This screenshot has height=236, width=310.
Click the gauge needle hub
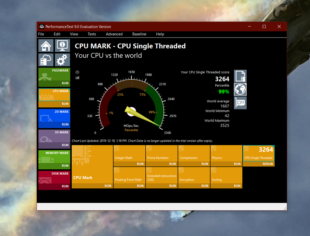(131, 112)
